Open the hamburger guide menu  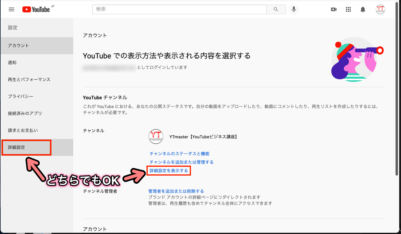pyautogui.click(x=12, y=9)
